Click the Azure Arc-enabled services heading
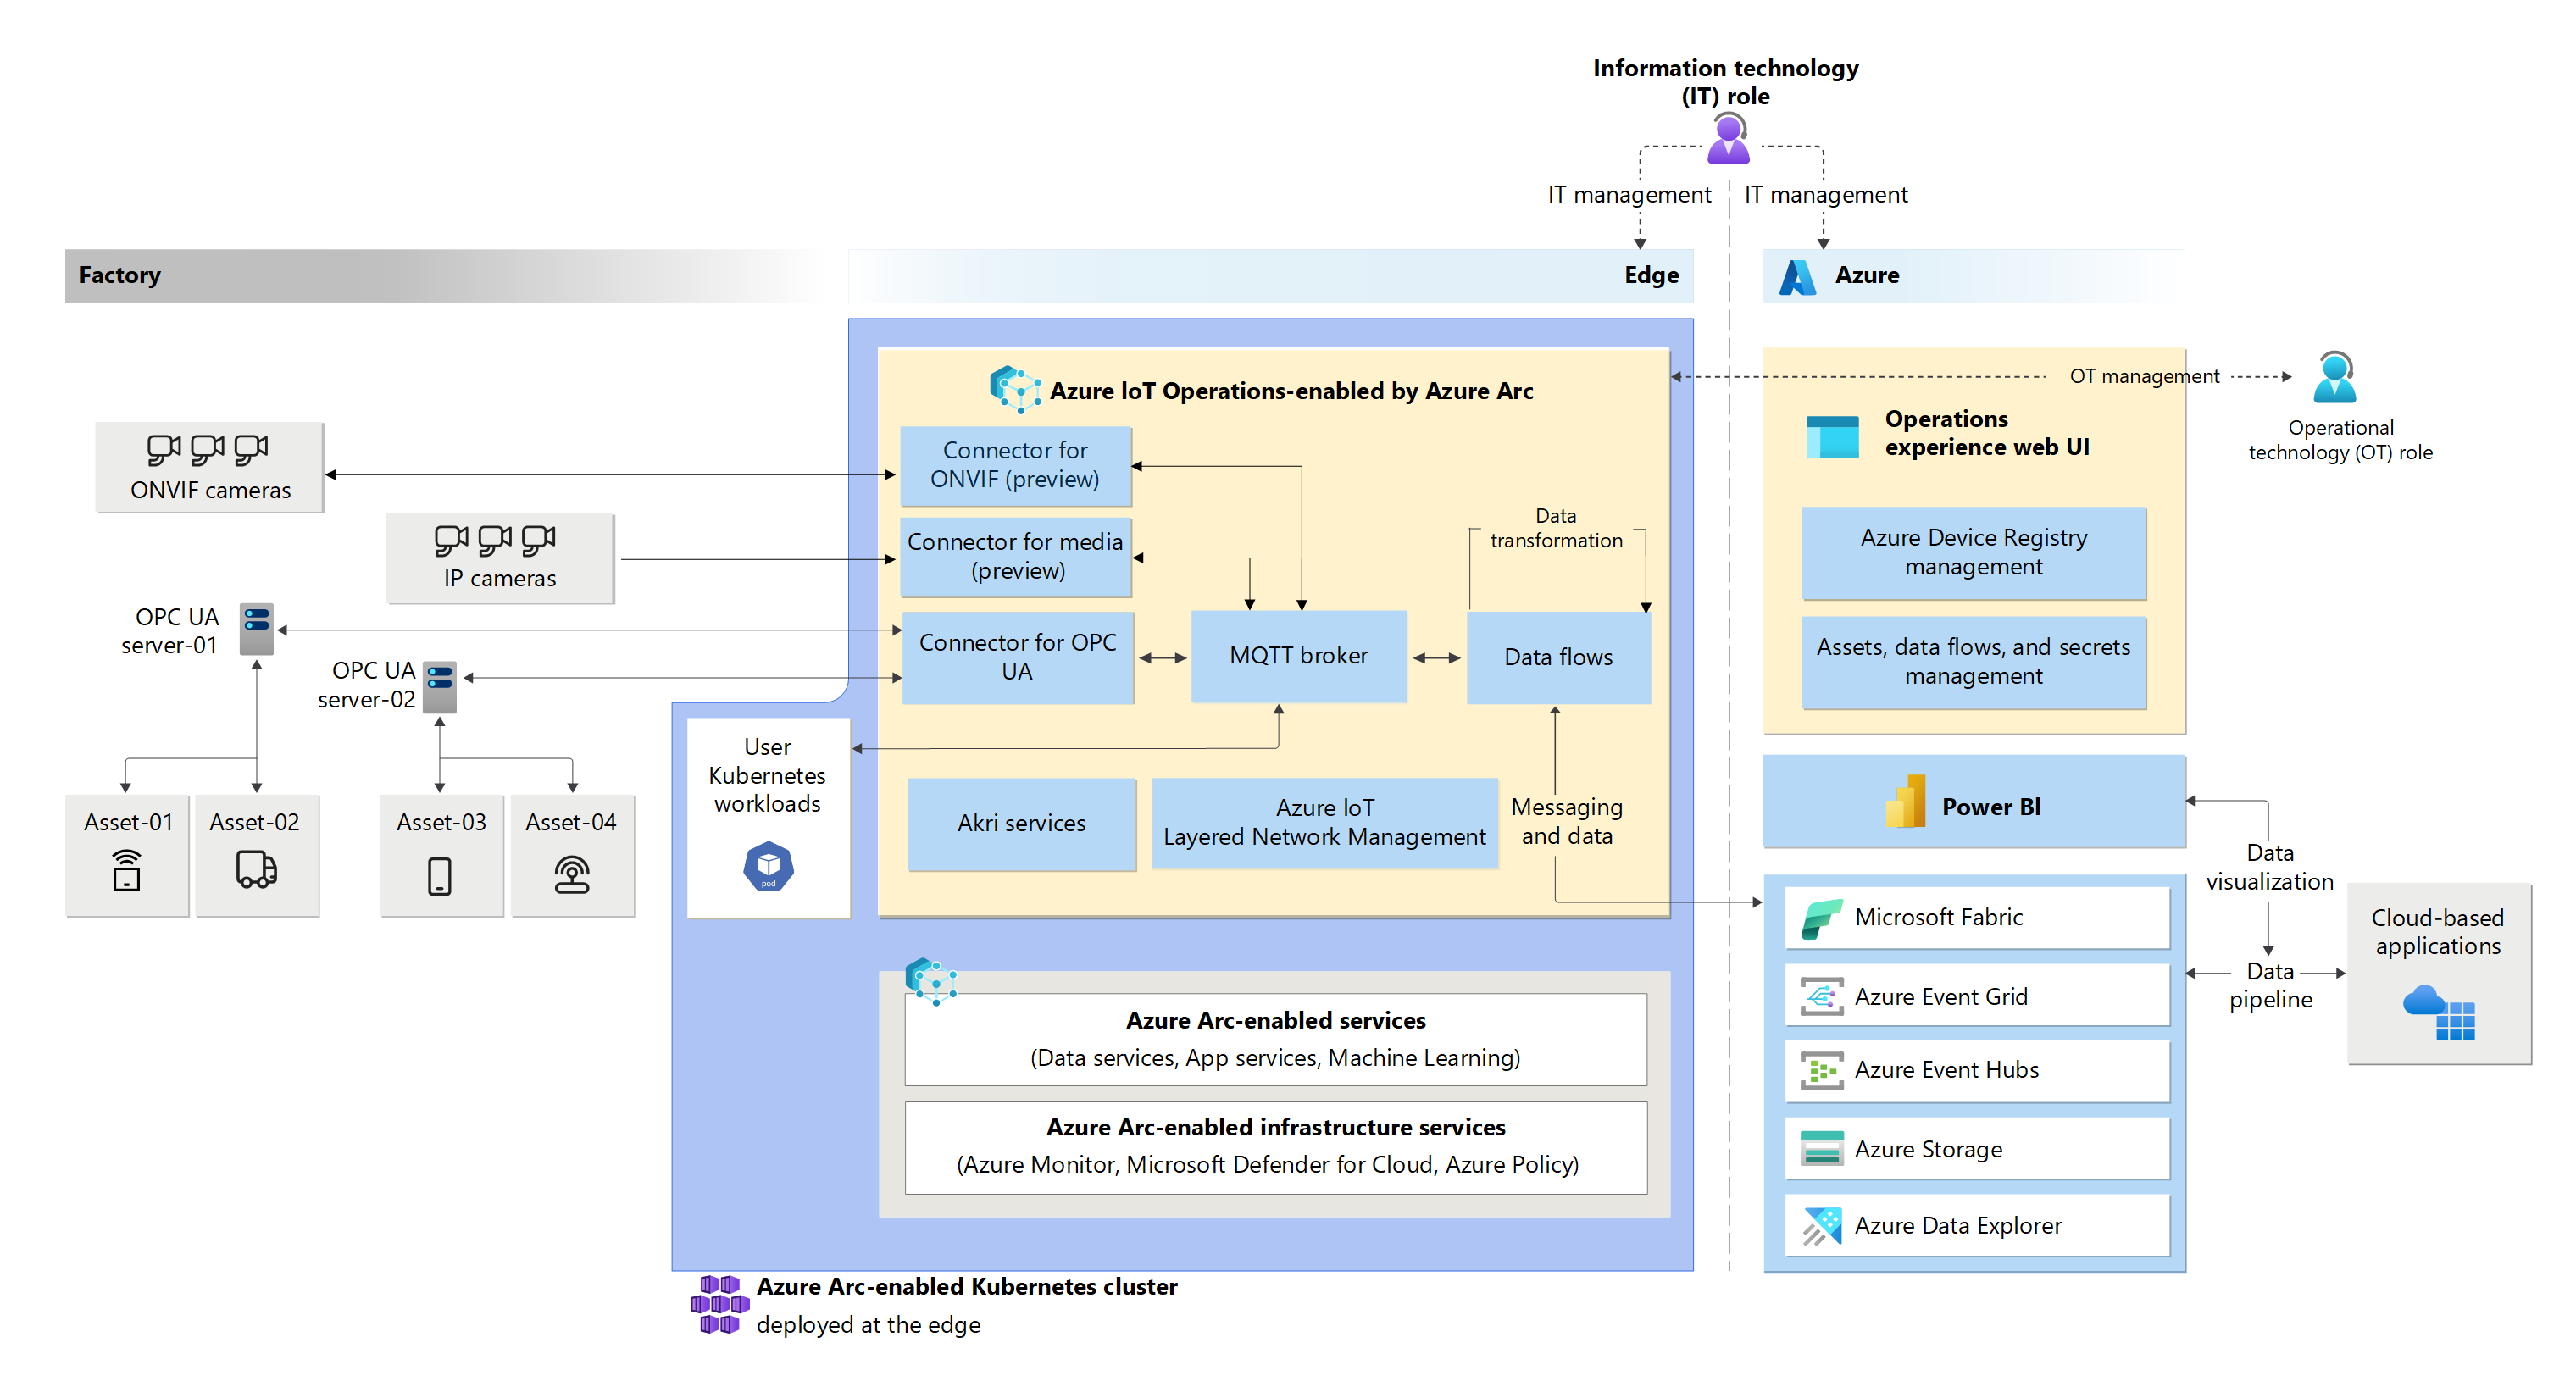 [1275, 1021]
